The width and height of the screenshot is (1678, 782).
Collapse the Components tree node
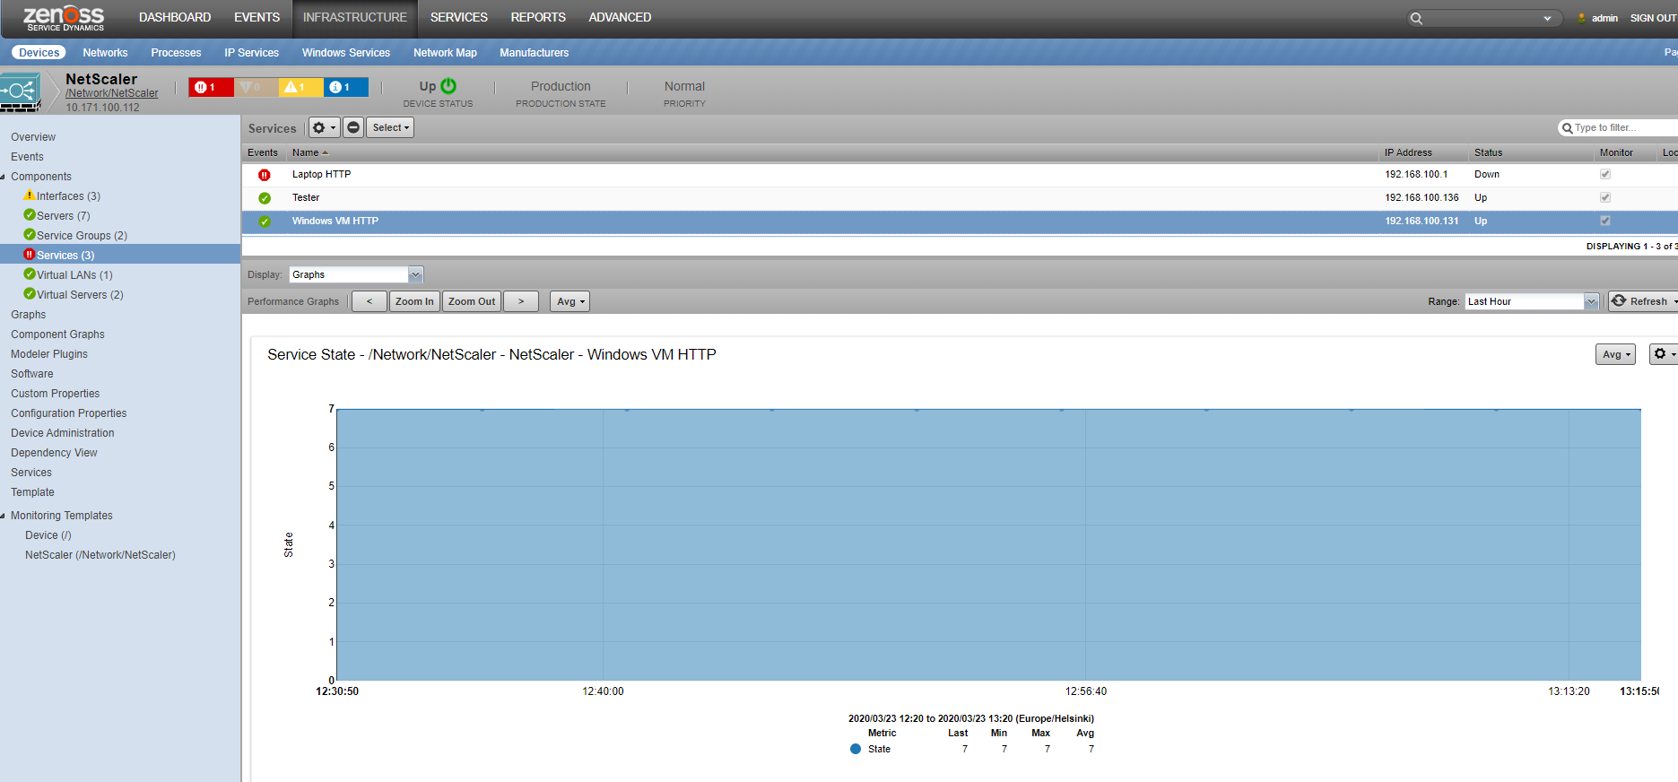[x=4, y=177]
